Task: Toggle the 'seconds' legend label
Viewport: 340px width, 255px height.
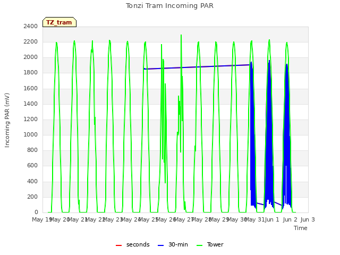Action: [138, 244]
